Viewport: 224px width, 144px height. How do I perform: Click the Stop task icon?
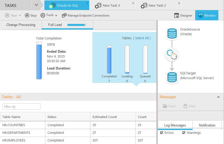(27, 16)
